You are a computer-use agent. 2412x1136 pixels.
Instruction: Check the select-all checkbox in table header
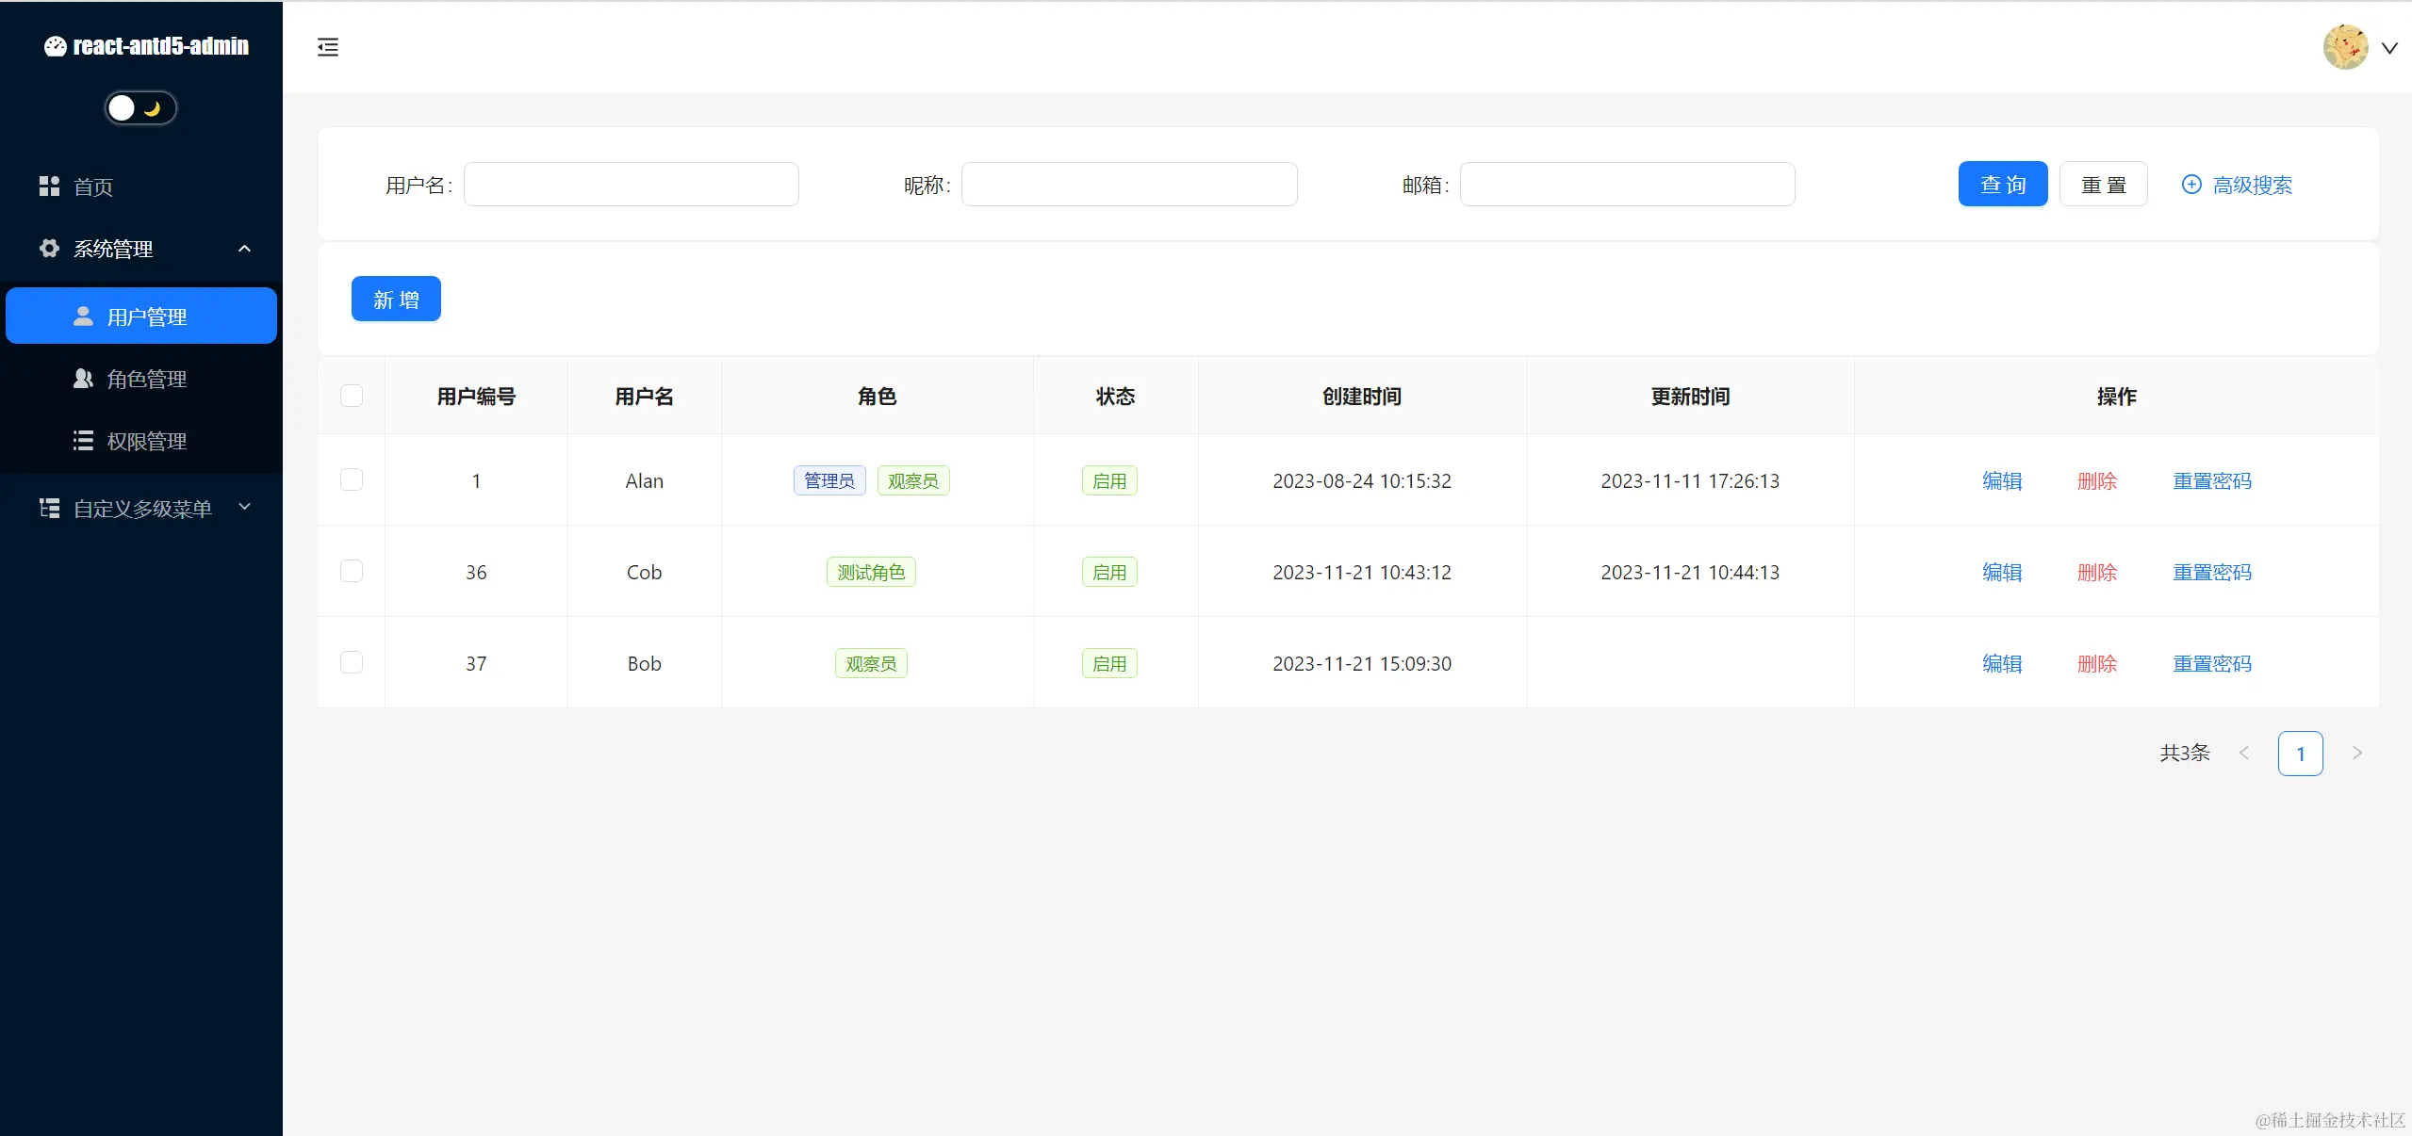point(352,396)
